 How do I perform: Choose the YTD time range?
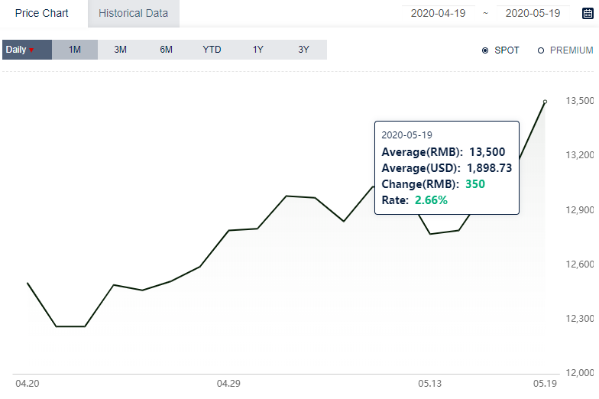click(x=212, y=50)
